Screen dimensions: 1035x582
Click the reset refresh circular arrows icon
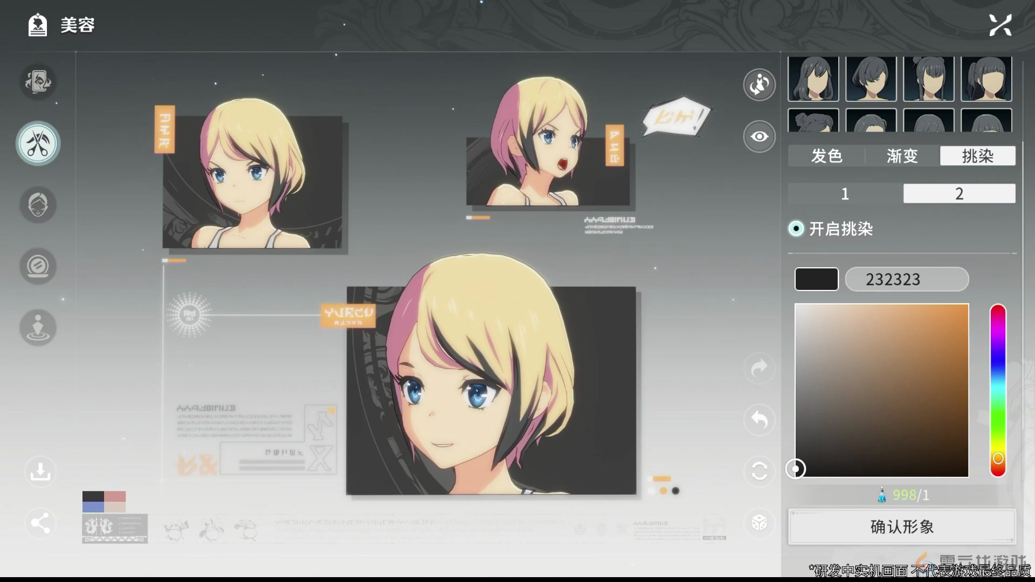point(759,471)
